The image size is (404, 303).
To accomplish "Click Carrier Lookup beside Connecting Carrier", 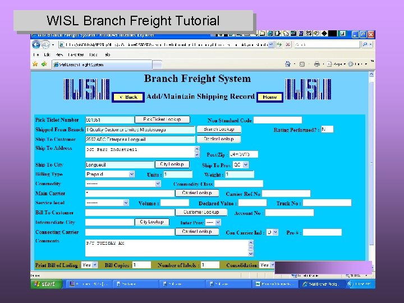I will pos(197,232).
